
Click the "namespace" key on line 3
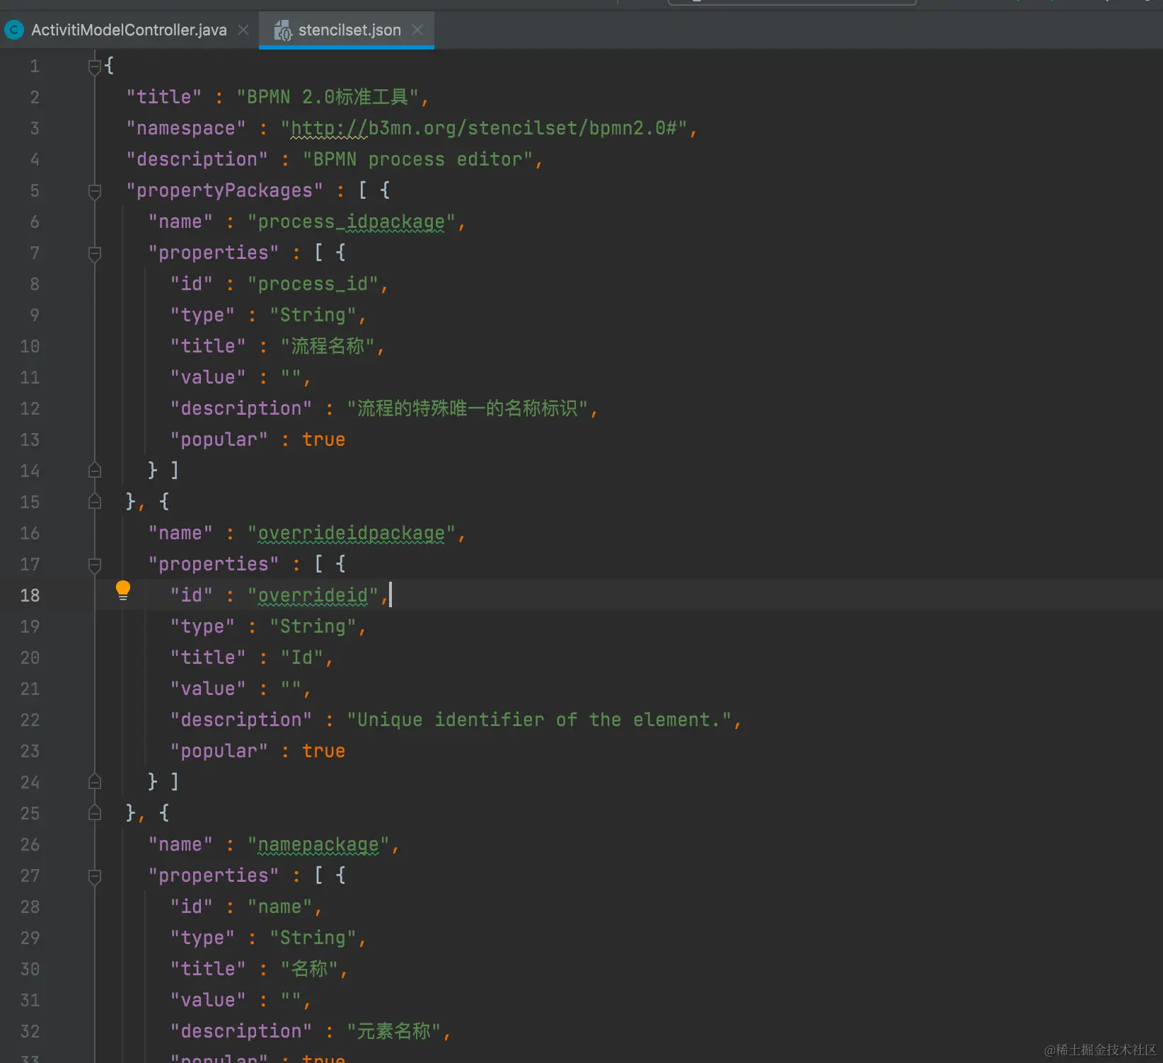pos(186,128)
